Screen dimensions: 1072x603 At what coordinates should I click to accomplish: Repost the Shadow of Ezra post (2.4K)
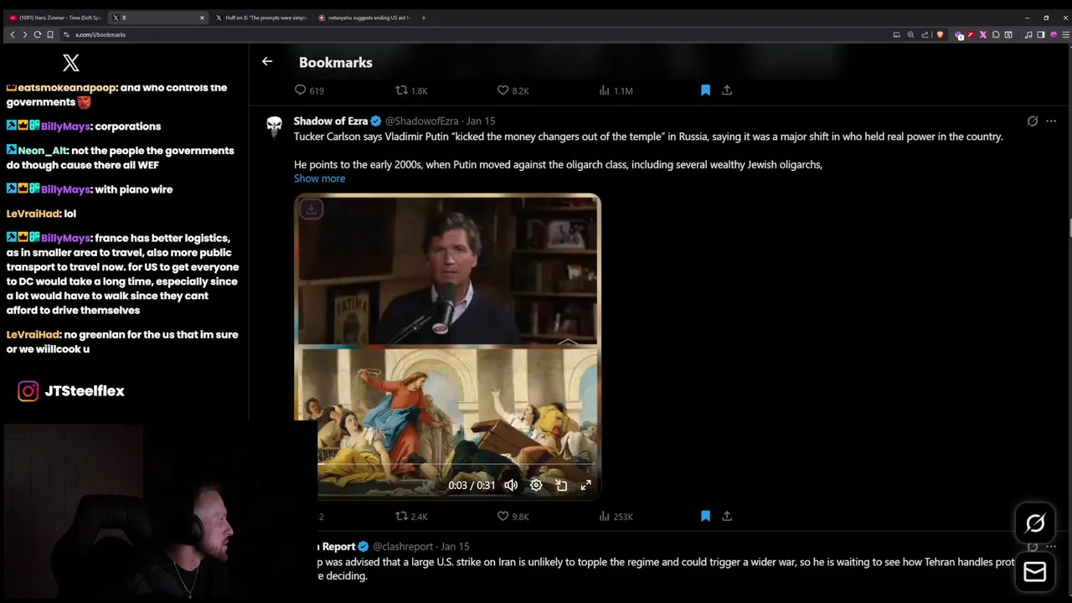pyautogui.click(x=411, y=517)
